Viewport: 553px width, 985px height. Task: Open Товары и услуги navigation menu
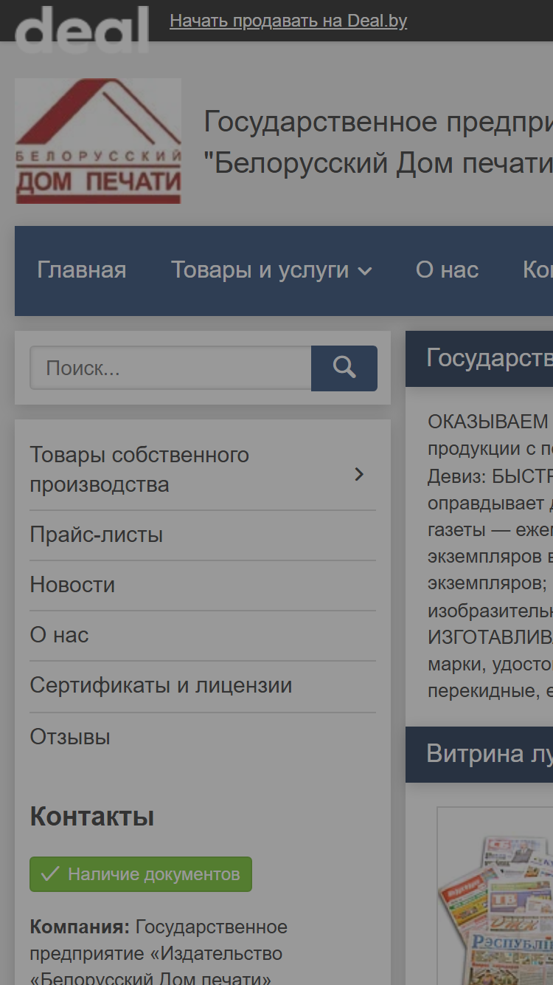tap(260, 270)
